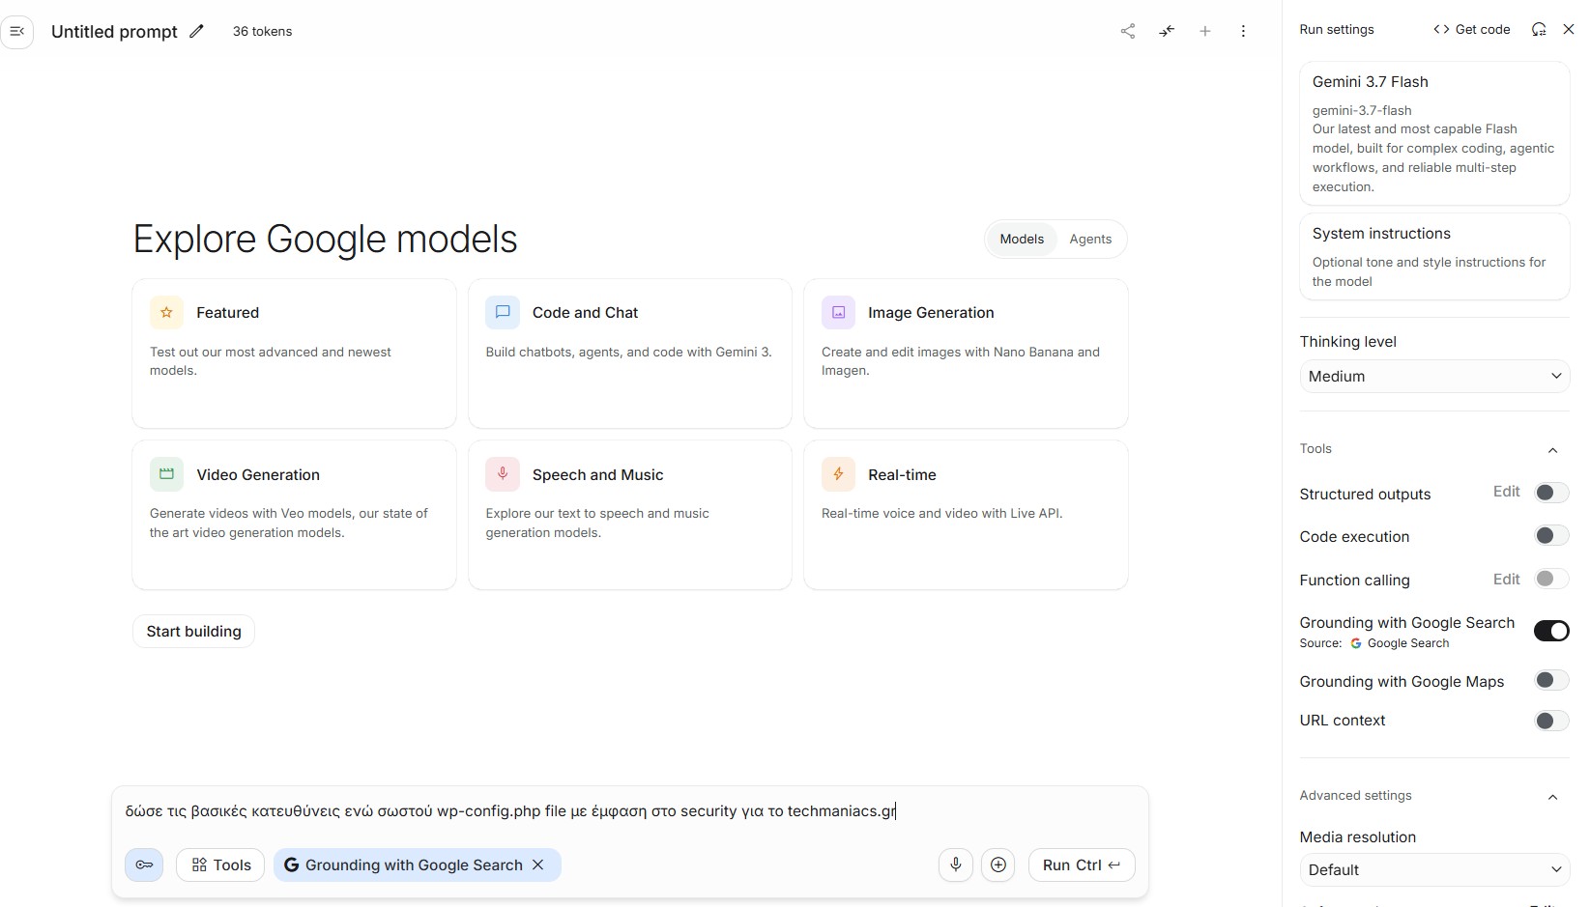Click the Get code button

pos(1471,29)
